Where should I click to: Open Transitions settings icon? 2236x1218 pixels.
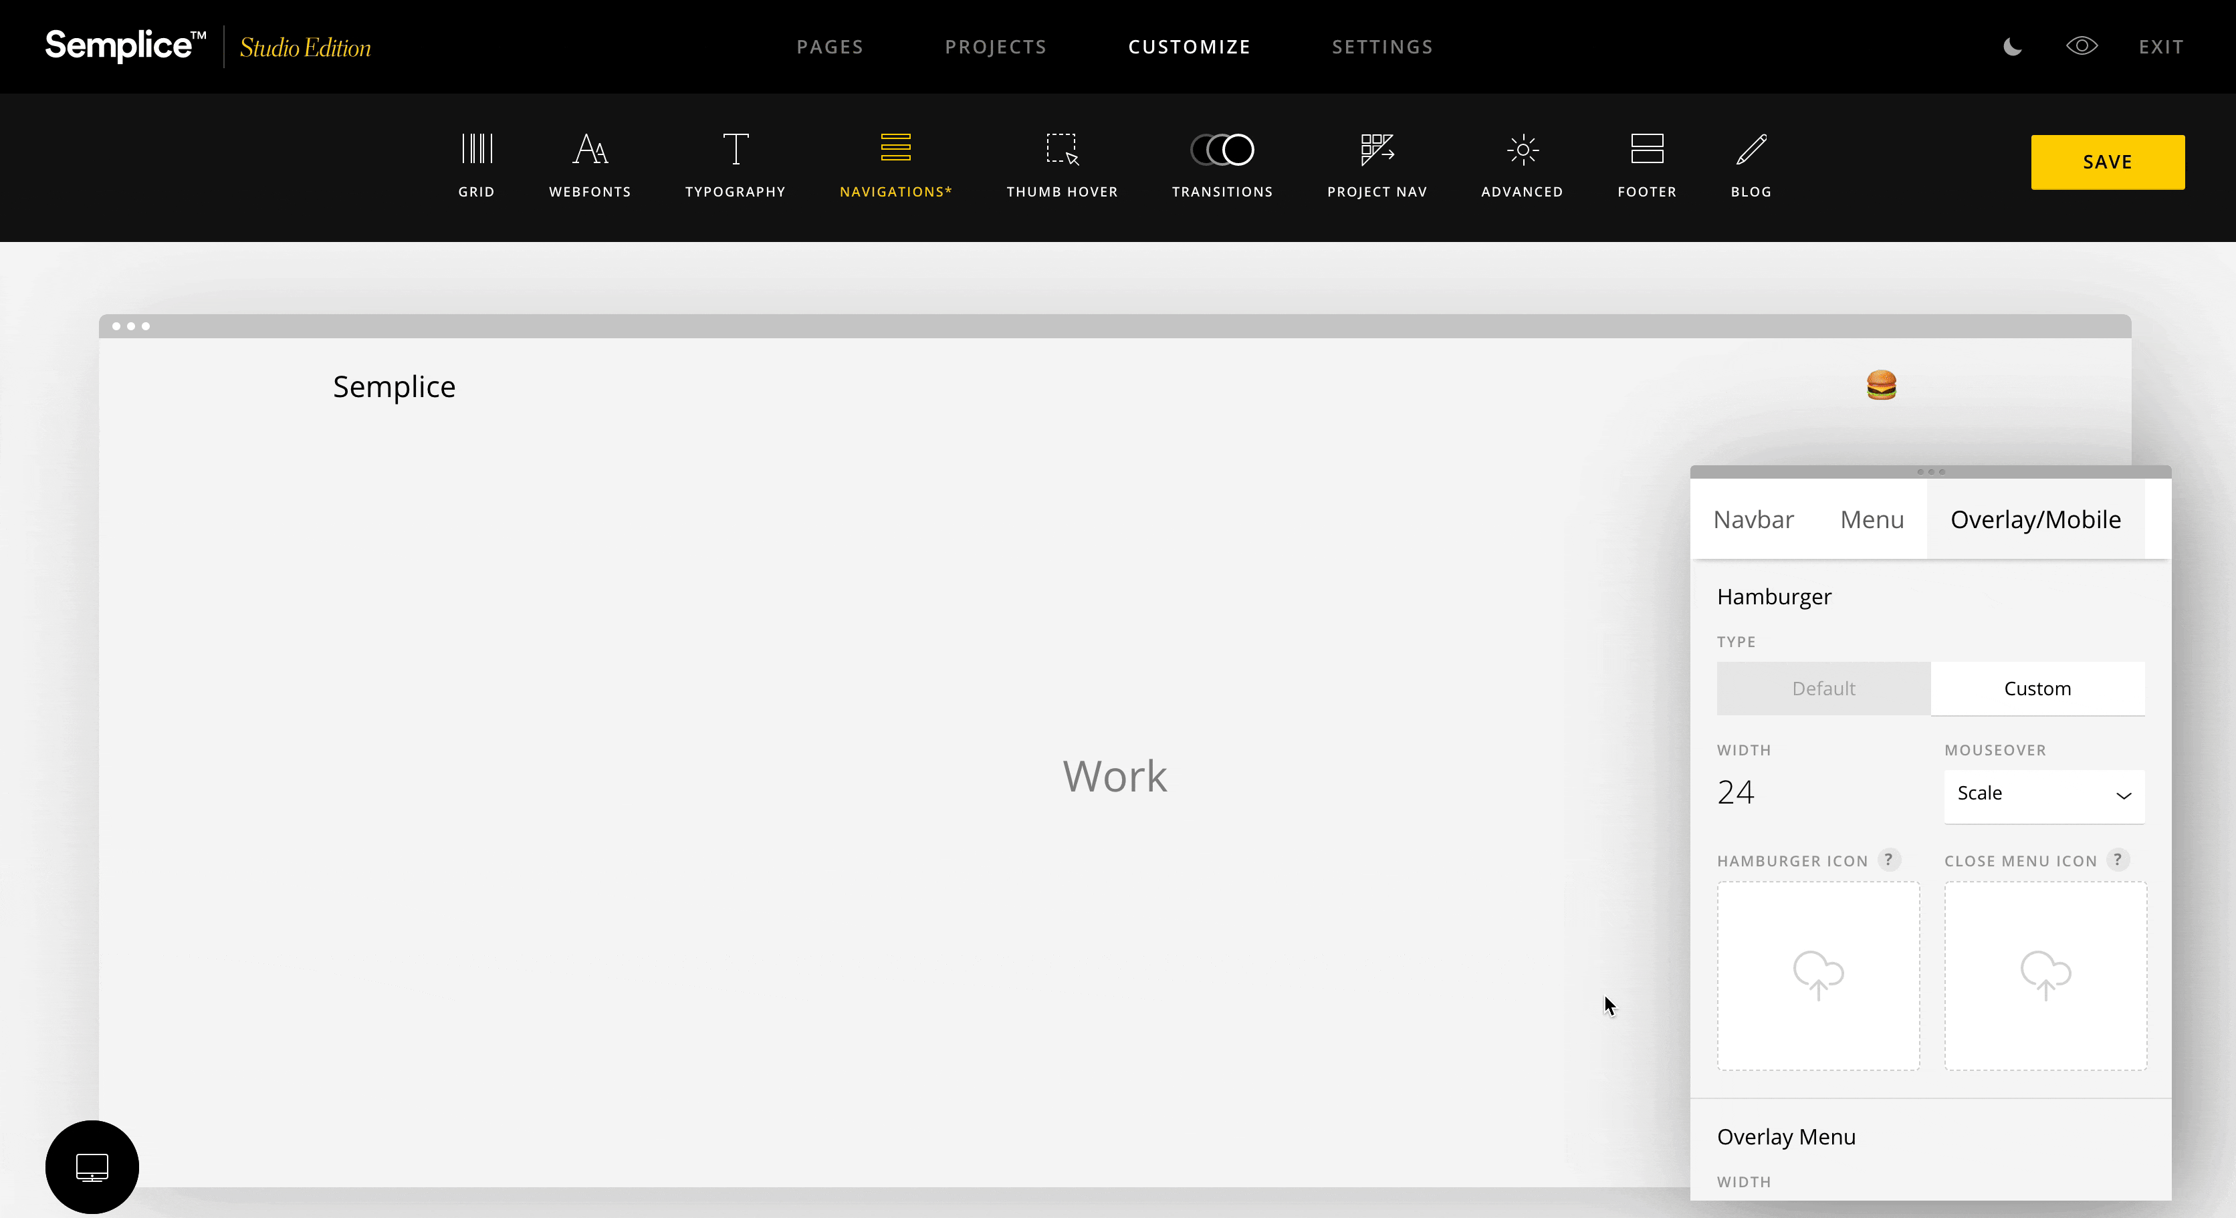pos(1222,150)
